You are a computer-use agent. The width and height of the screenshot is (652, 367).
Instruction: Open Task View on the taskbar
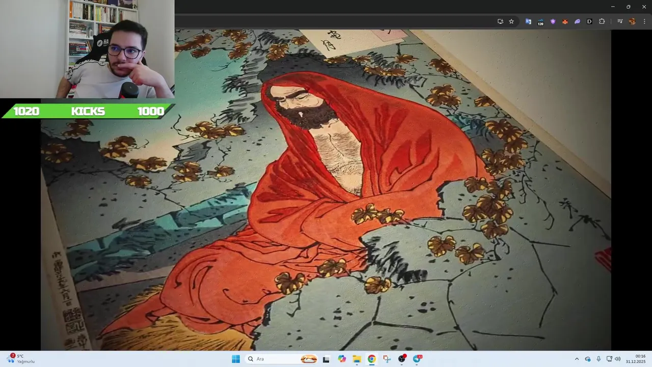tap(326, 359)
